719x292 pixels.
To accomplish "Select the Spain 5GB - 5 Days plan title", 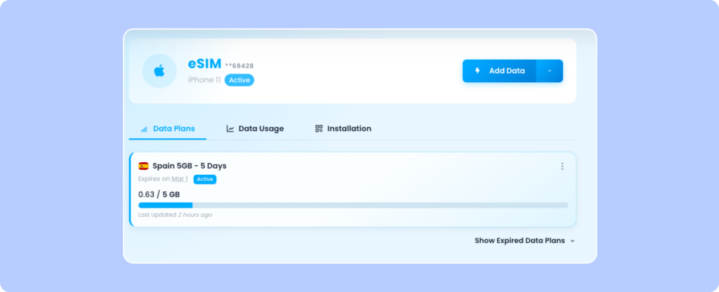I will (189, 166).
